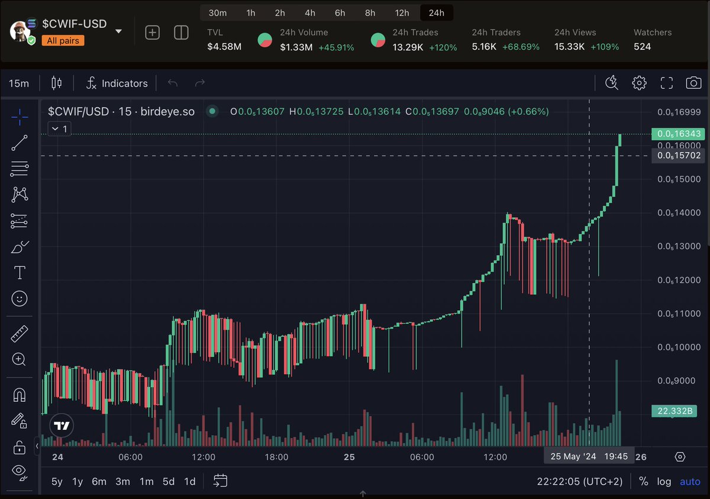Open the Fibonacci retracement tools
710x499 pixels.
pos(20,169)
